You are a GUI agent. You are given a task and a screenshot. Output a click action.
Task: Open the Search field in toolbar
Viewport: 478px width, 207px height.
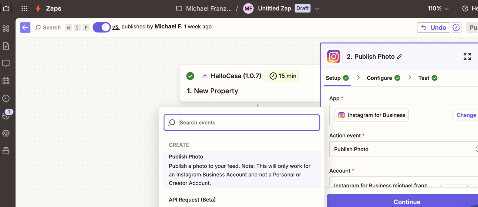click(48, 28)
